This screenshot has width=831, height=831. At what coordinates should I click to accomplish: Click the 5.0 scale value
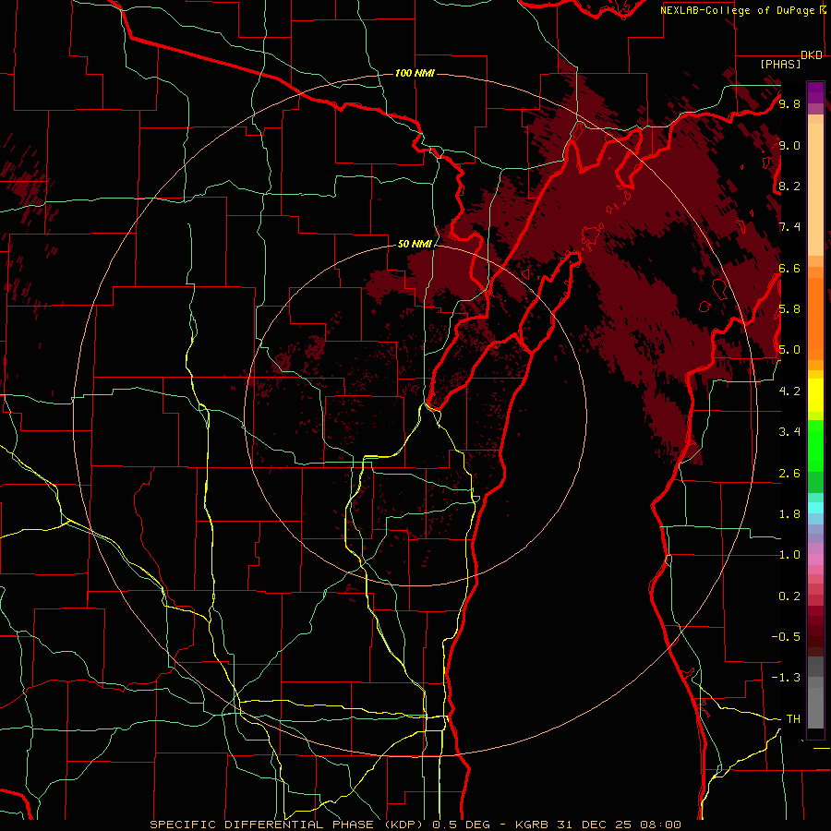click(x=789, y=350)
